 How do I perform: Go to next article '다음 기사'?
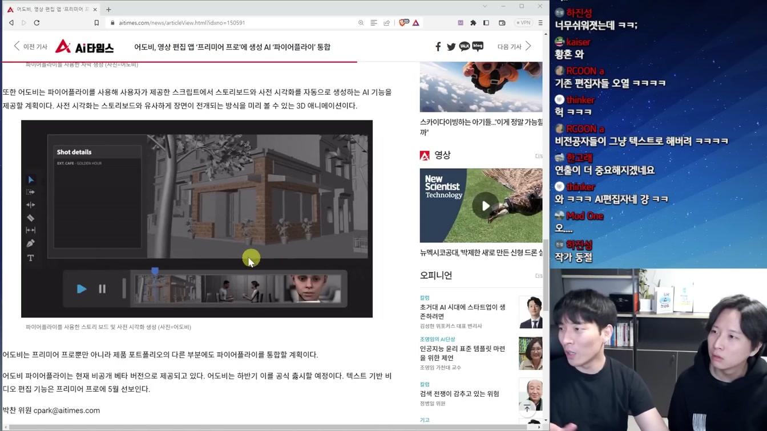(x=514, y=47)
